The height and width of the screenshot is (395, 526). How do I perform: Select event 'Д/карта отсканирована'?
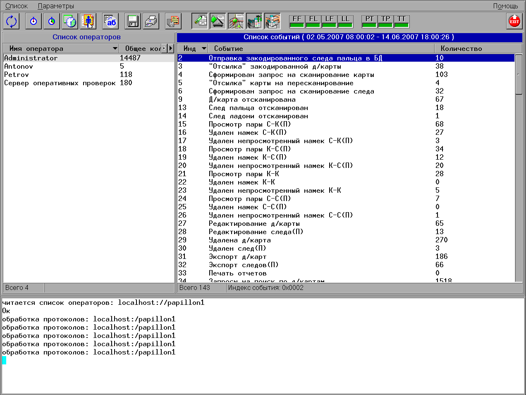[x=346, y=99]
